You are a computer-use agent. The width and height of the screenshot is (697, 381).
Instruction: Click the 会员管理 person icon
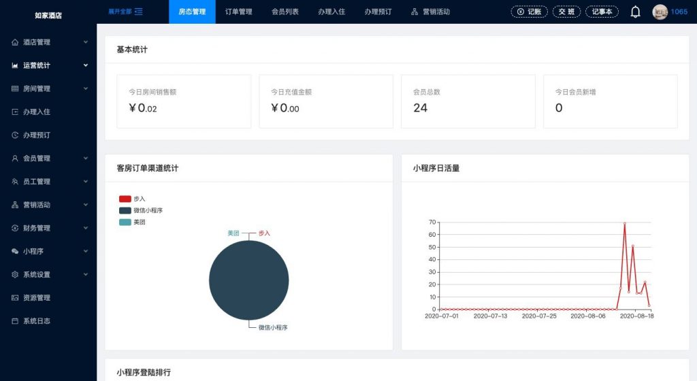pyautogui.click(x=15, y=158)
